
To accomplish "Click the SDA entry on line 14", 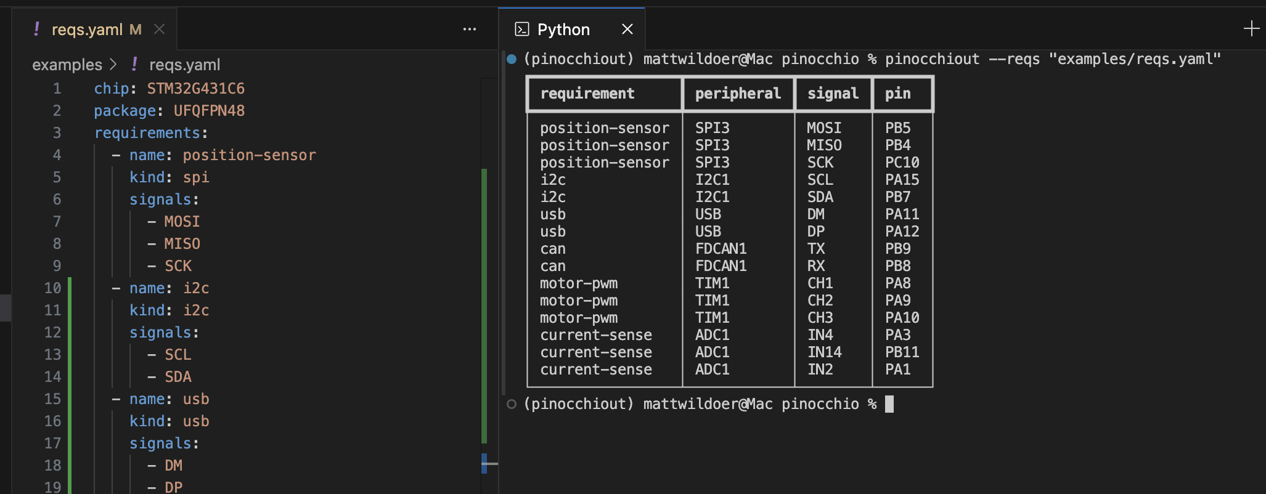I will pyautogui.click(x=178, y=377).
